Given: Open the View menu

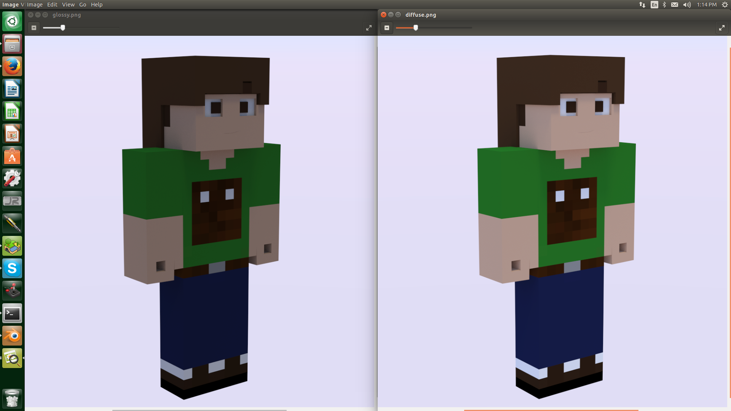Looking at the screenshot, I should click(68, 5).
